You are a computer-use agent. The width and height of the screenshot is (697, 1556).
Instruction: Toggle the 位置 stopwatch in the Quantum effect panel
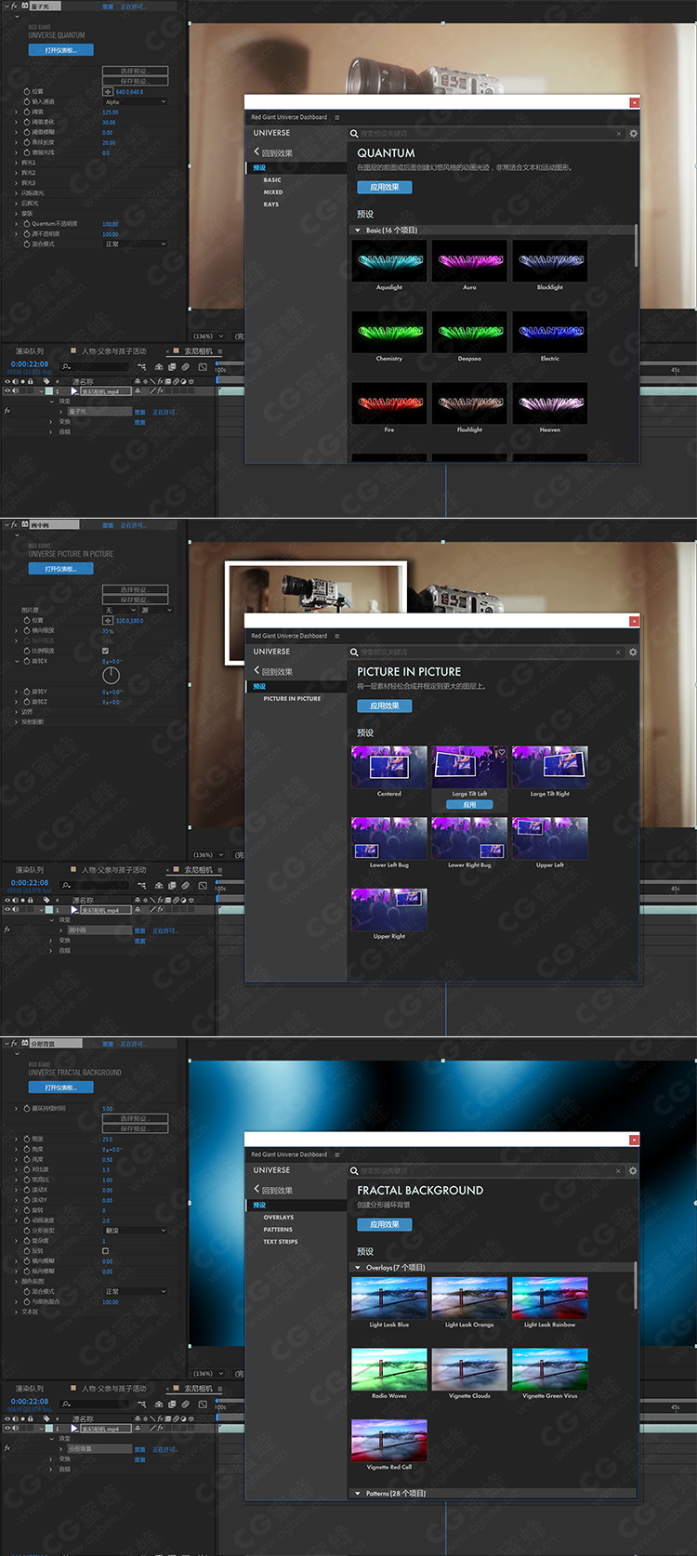point(26,91)
